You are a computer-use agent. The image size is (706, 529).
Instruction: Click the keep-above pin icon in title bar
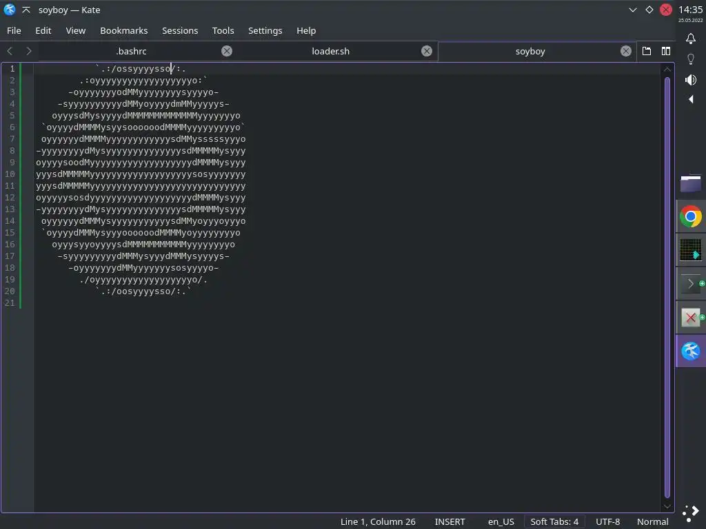coord(26,10)
